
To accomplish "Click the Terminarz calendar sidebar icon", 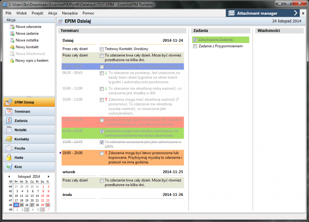I will pos(9,111).
